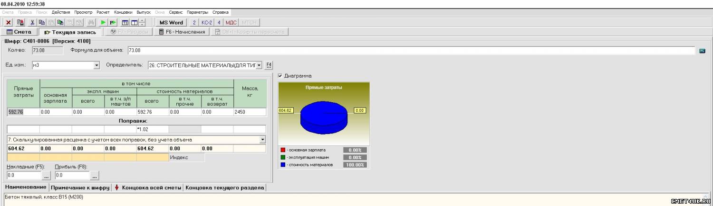Click the split-window layout icon
Viewport: 713px width, 206px height.
click(x=135, y=22)
